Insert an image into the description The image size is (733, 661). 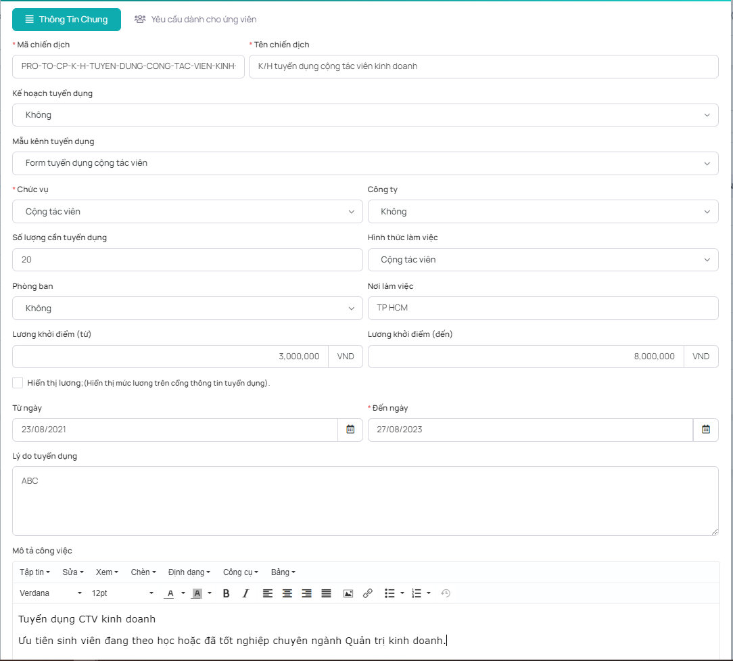(348, 593)
